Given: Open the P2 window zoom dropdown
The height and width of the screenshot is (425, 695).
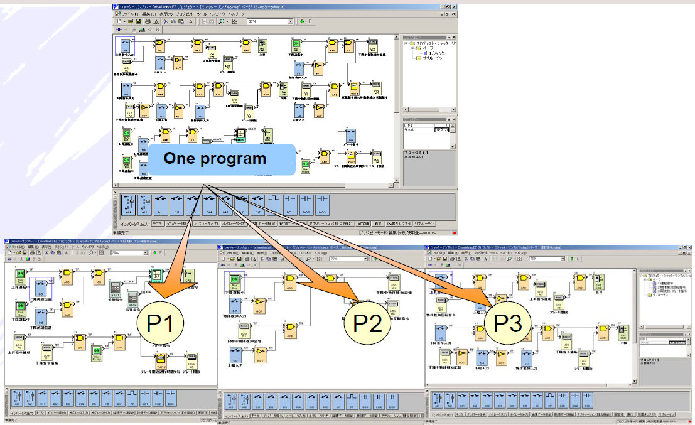Looking at the screenshot, I should coord(365,259).
